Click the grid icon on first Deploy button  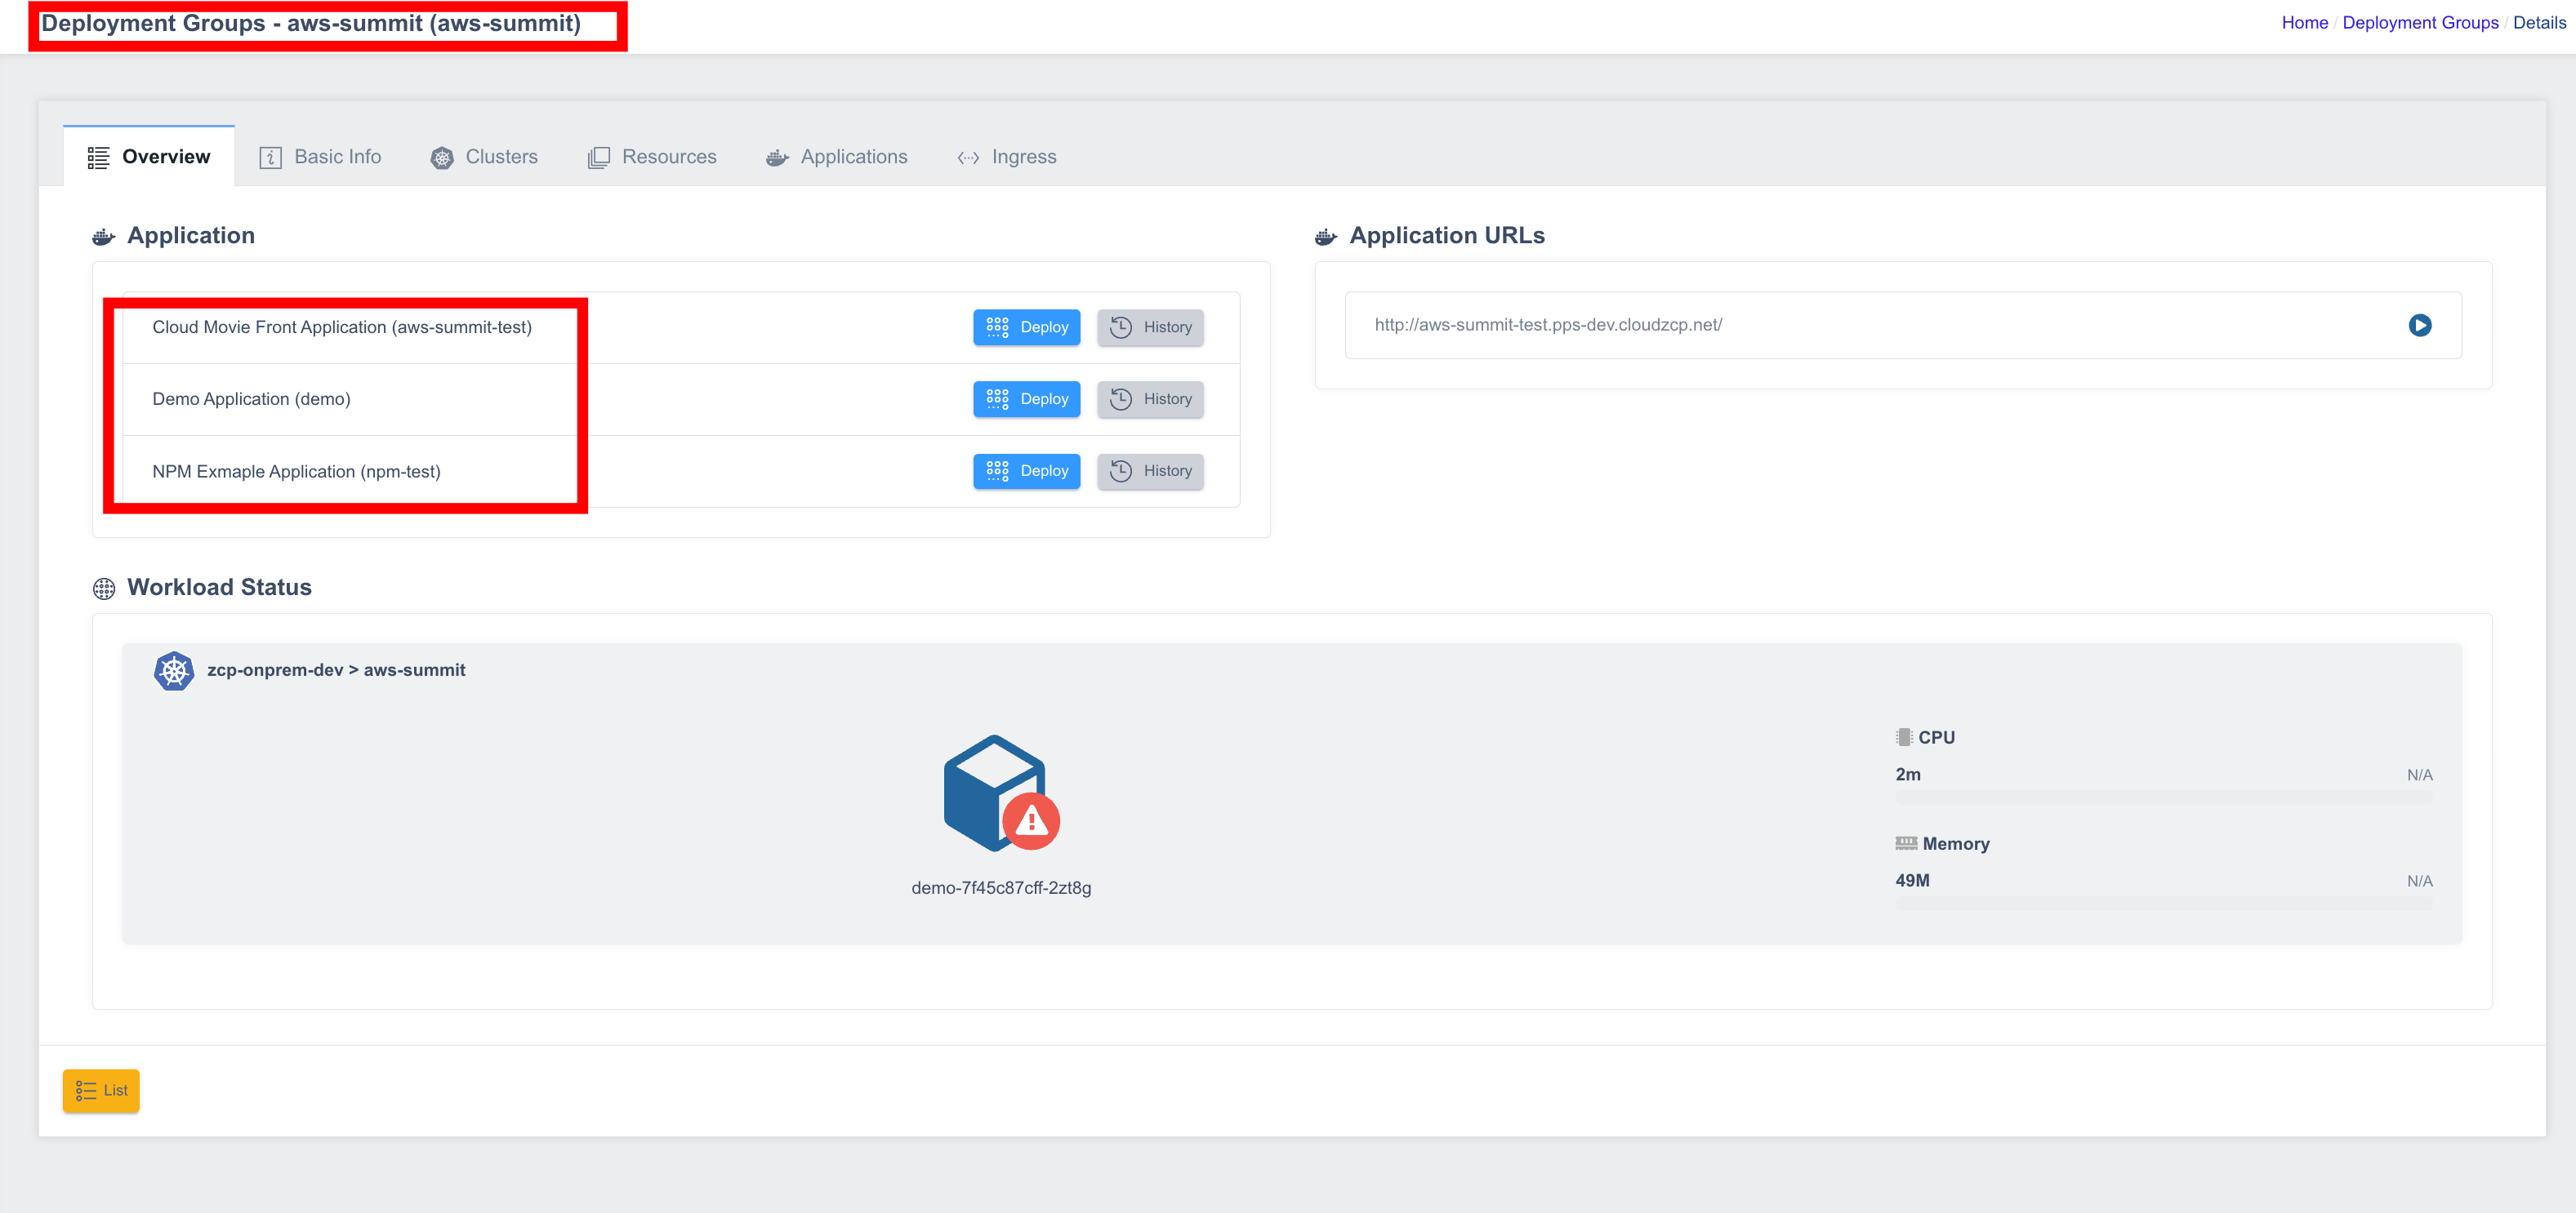pyautogui.click(x=997, y=327)
